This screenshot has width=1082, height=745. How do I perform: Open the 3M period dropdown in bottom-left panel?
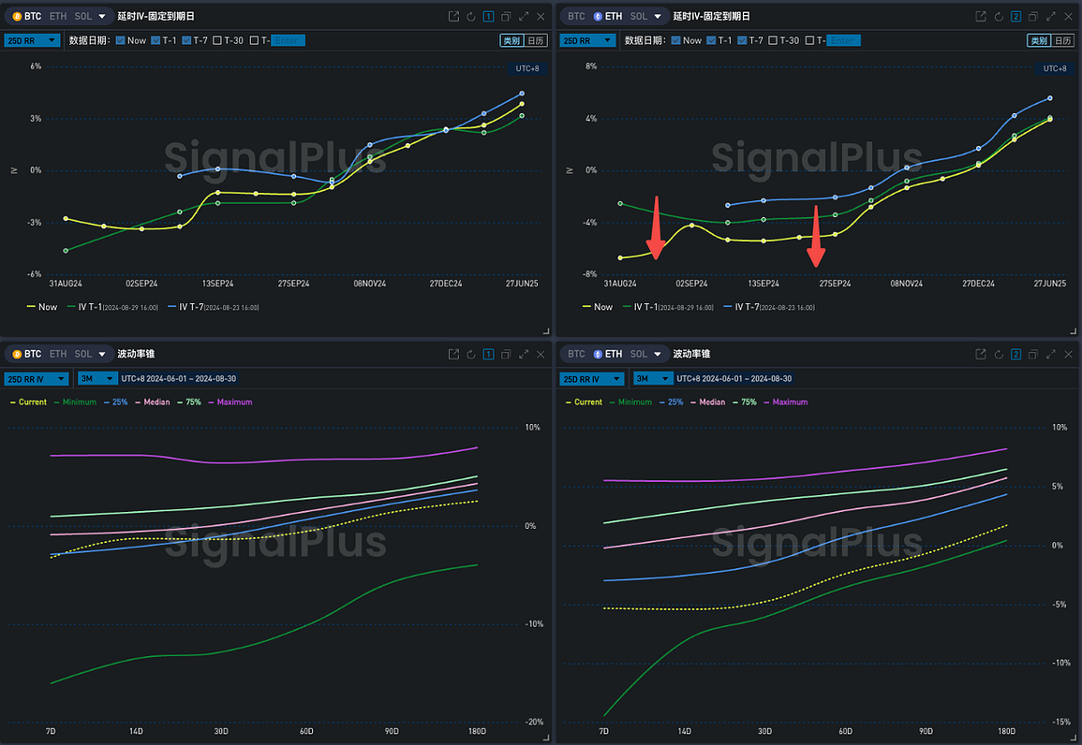point(97,378)
